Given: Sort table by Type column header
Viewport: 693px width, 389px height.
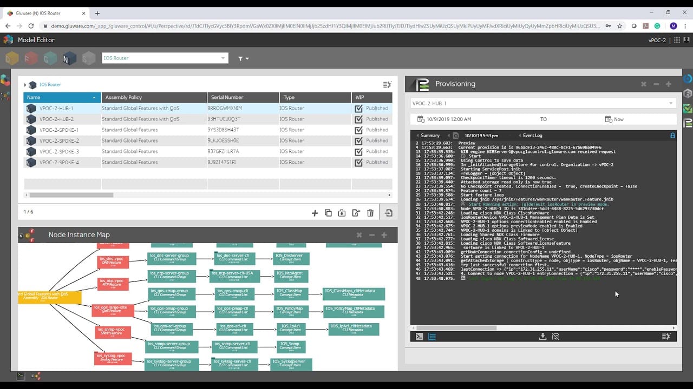Looking at the screenshot, I should tap(315, 97).
